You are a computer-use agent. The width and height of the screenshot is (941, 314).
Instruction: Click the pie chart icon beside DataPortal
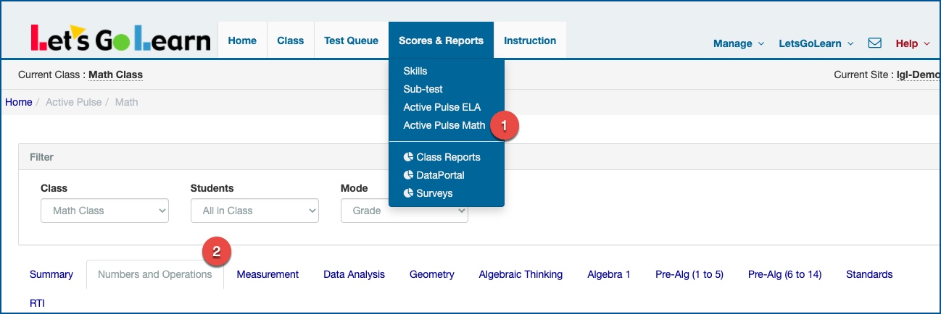[x=408, y=175]
